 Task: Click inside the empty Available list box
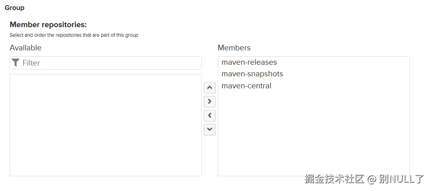[x=105, y=125]
